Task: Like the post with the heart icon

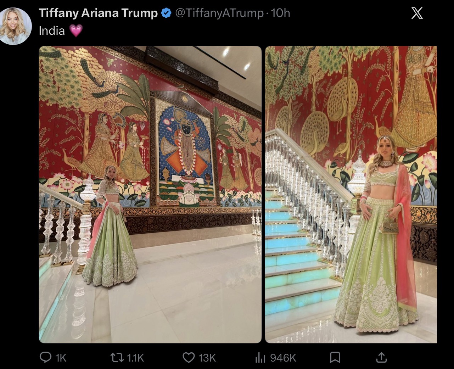Action: pos(189,357)
